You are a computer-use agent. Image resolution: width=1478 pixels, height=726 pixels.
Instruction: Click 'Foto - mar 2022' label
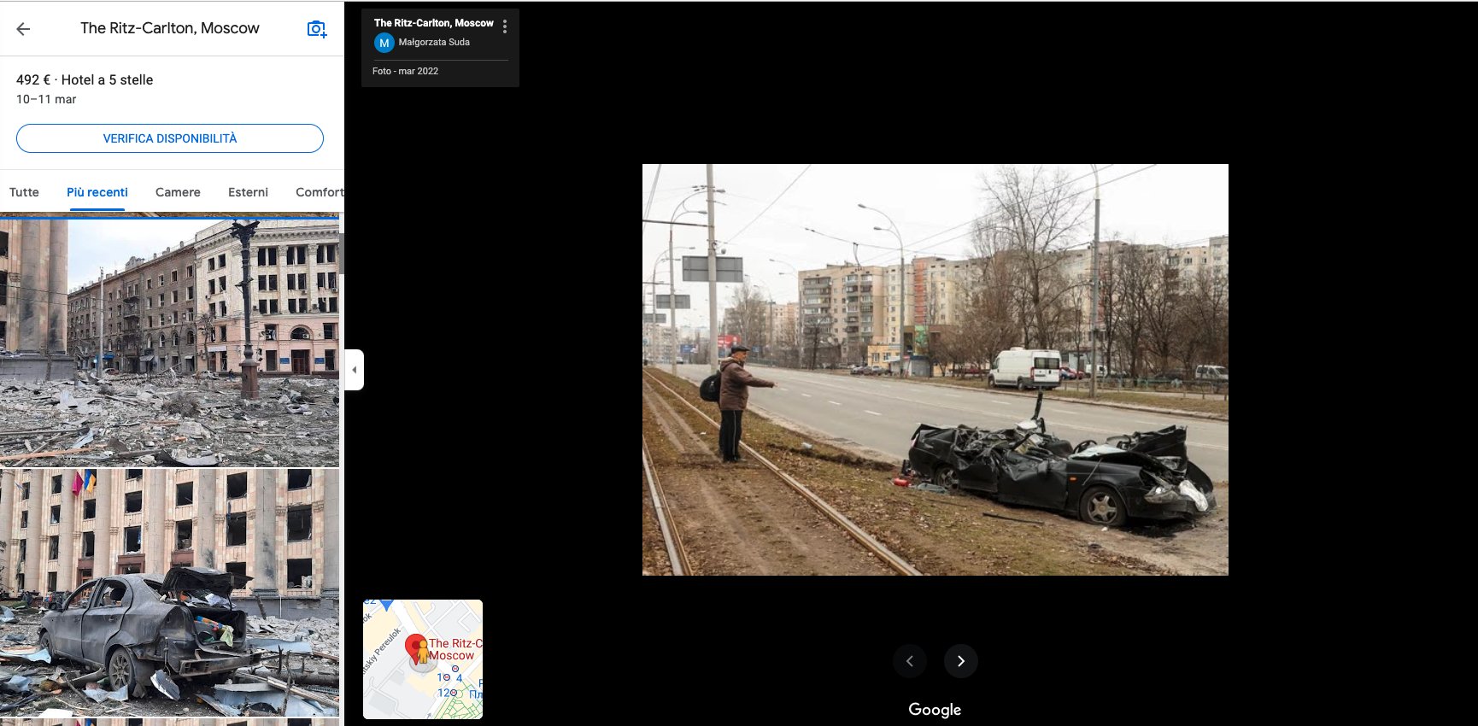pos(405,71)
